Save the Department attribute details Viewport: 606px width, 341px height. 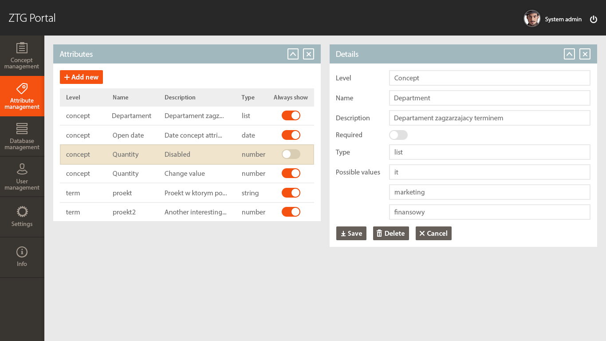coord(351,233)
